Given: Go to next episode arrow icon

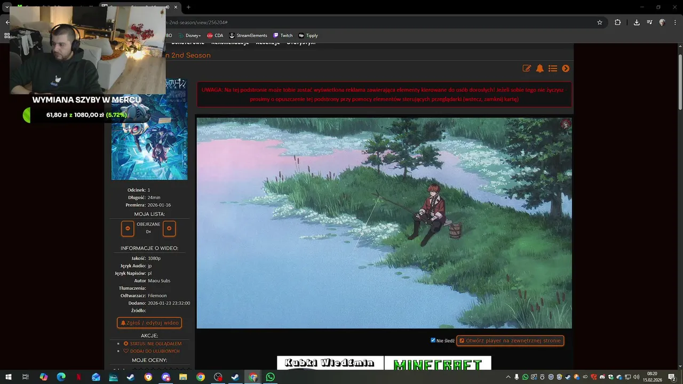Looking at the screenshot, I should (x=566, y=68).
